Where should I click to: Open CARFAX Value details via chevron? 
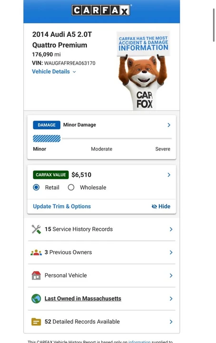[x=169, y=175]
